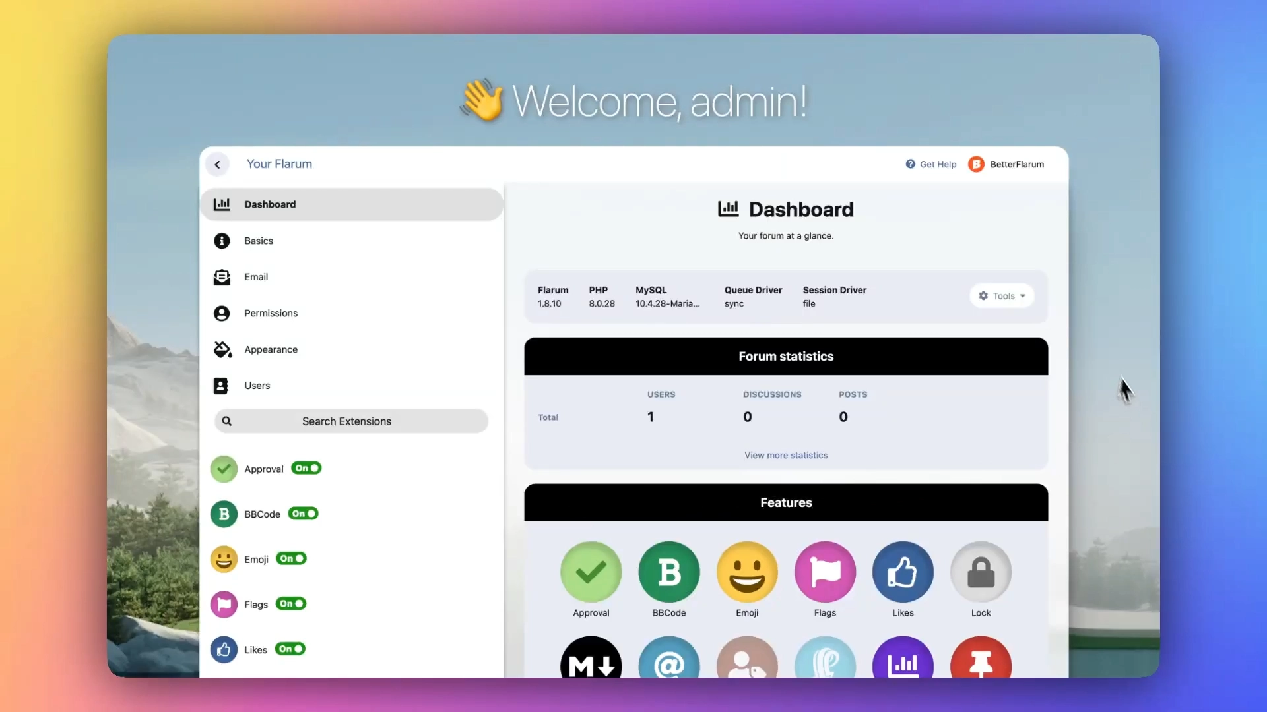
Task: Expand the Tools dropdown
Action: click(1002, 295)
